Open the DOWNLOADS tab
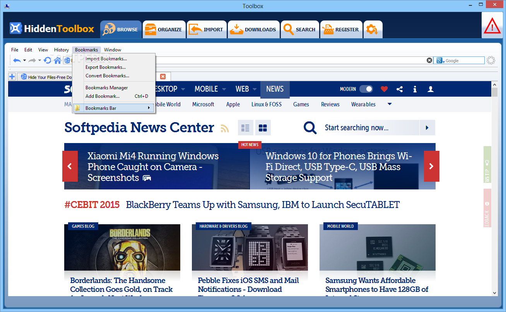The height and width of the screenshot is (312, 506). point(254,29)
